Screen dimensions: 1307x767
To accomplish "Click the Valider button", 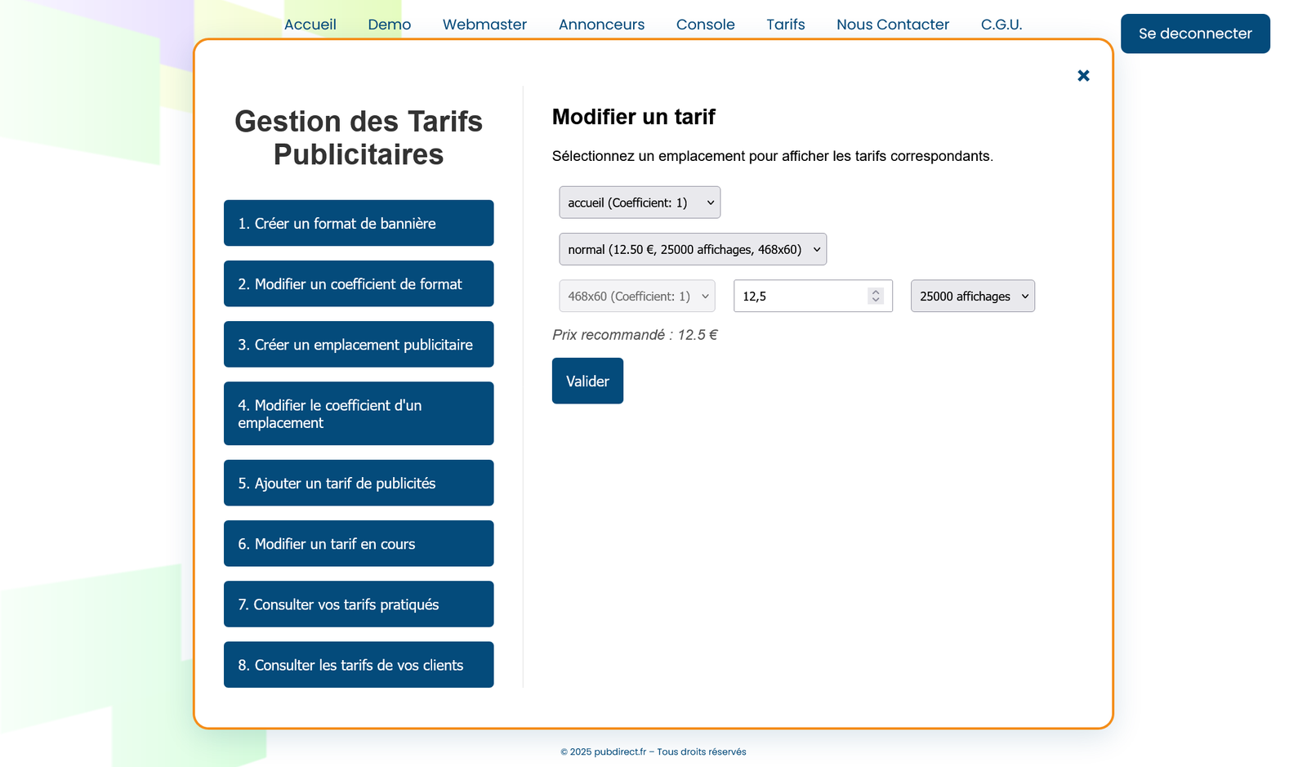I will pos(587,381).
